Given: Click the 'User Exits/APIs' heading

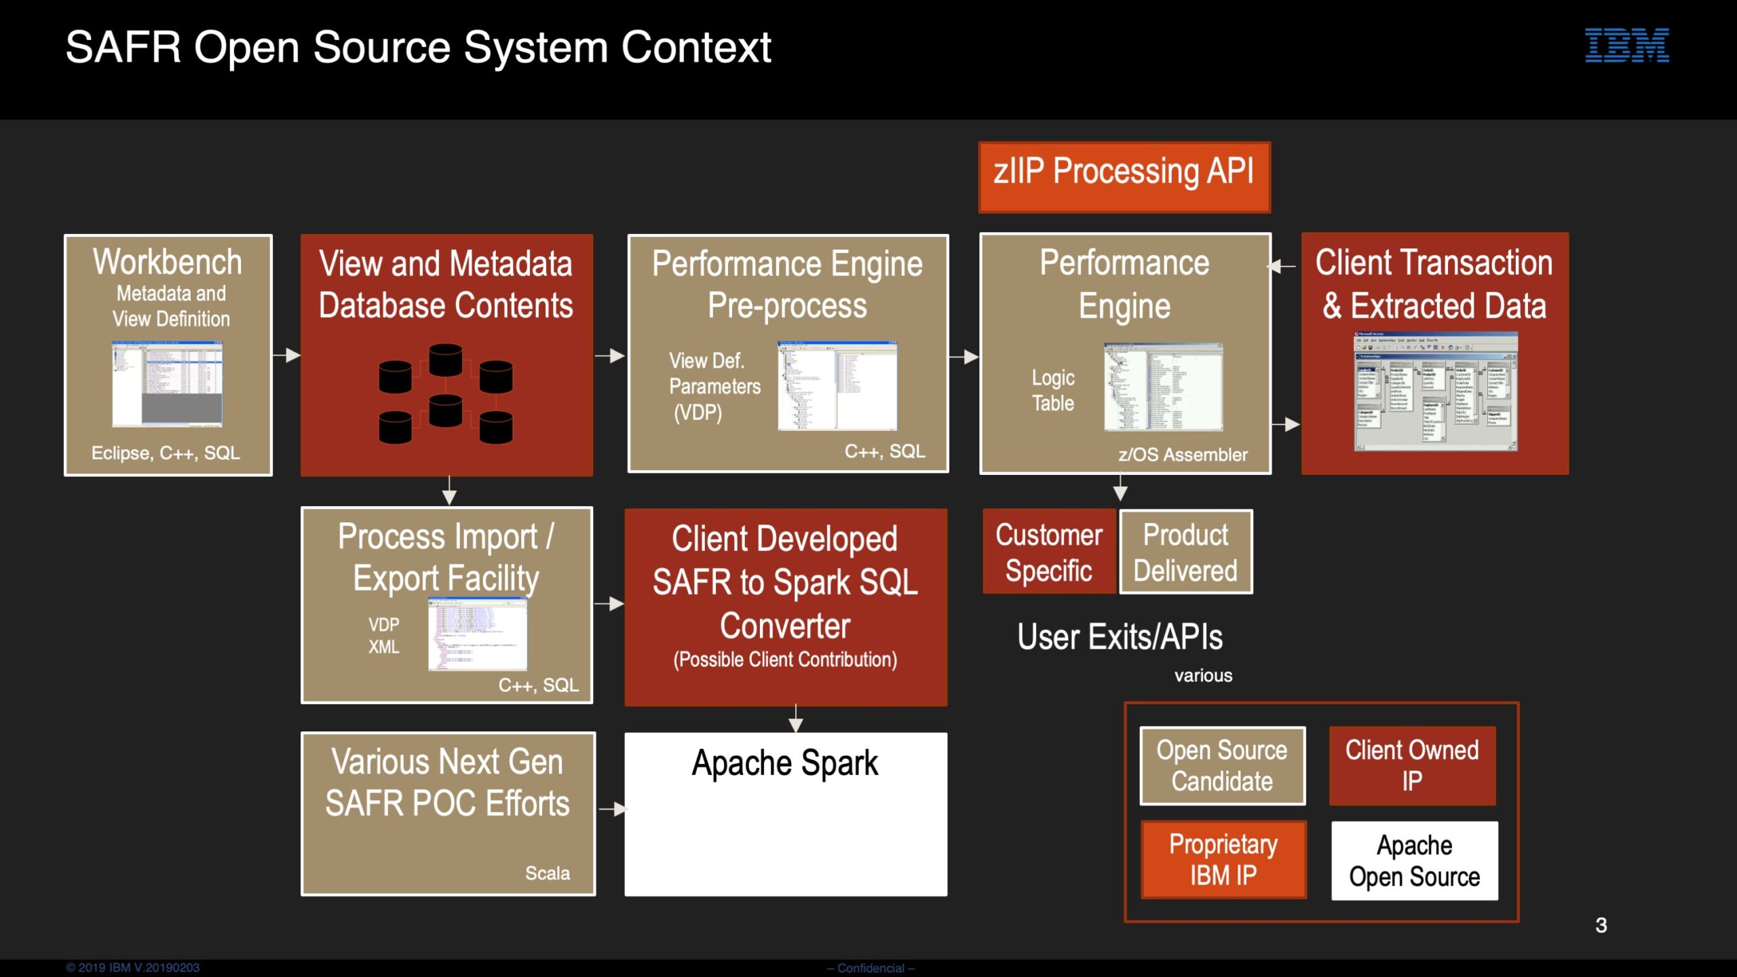Looking at the screenshot, I should [1120, 637].
